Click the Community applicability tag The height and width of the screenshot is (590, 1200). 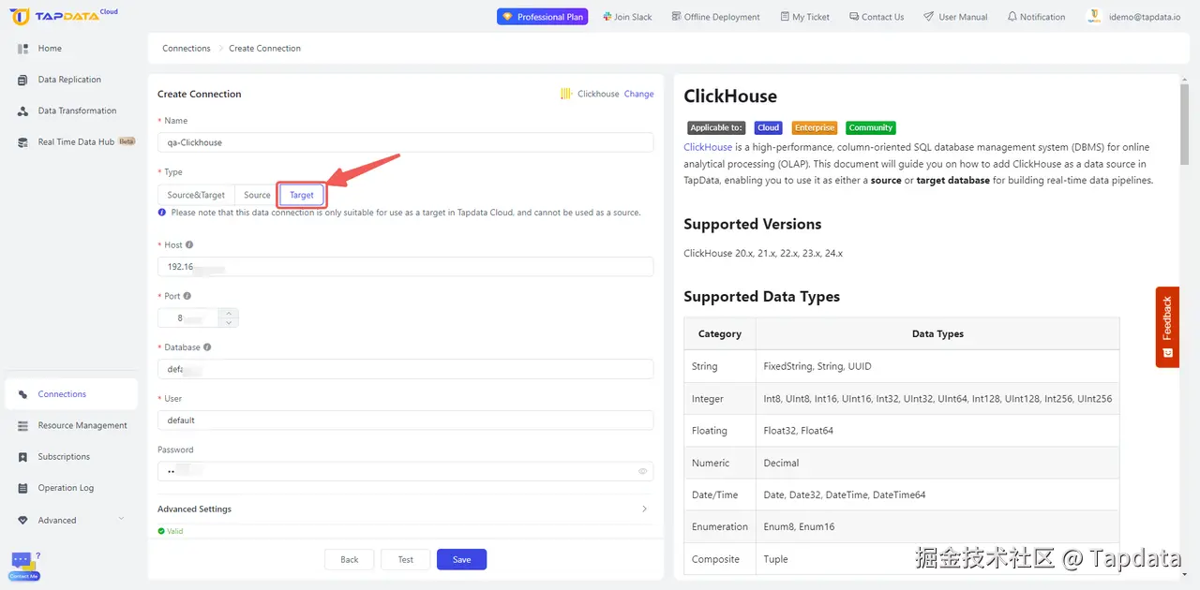click(871, 127)
